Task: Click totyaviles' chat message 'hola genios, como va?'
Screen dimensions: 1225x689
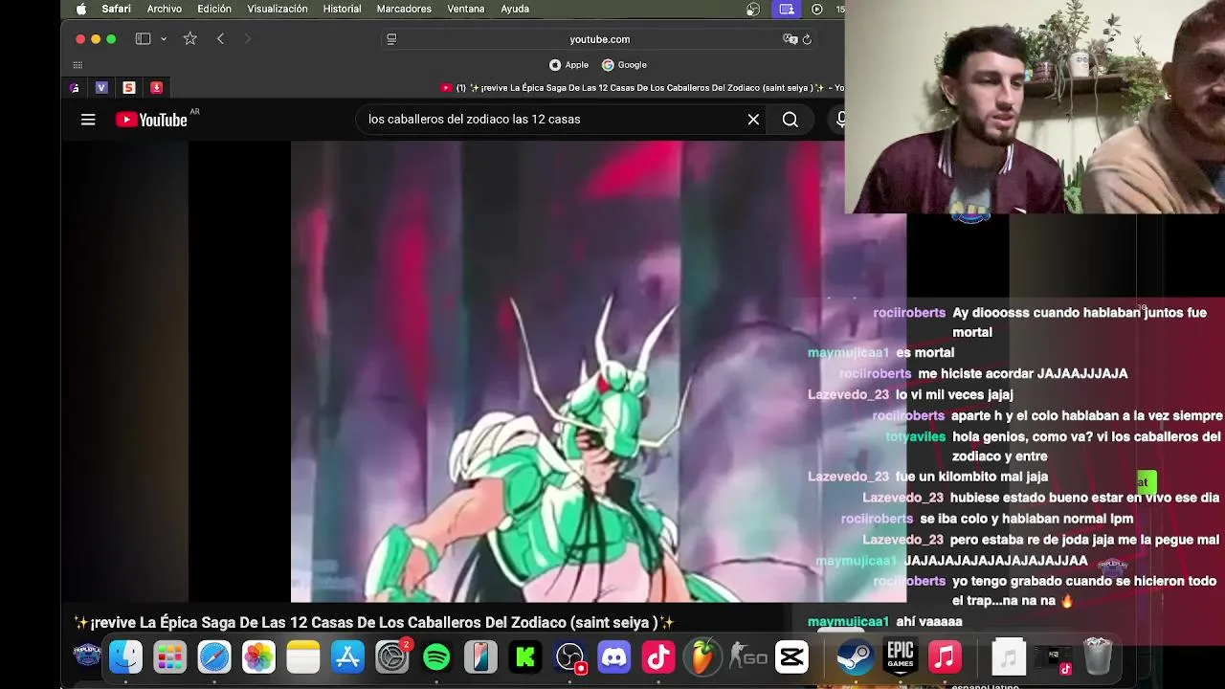Action: click(1086, 446)
